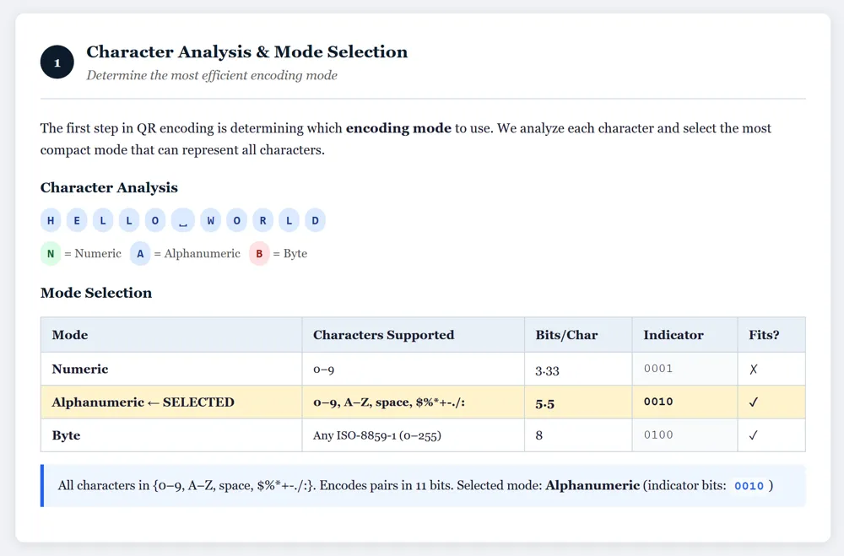This screenshot has width=844, height=556.
Task: Click the green N Numeric legend badge
Action: point(51,253)
